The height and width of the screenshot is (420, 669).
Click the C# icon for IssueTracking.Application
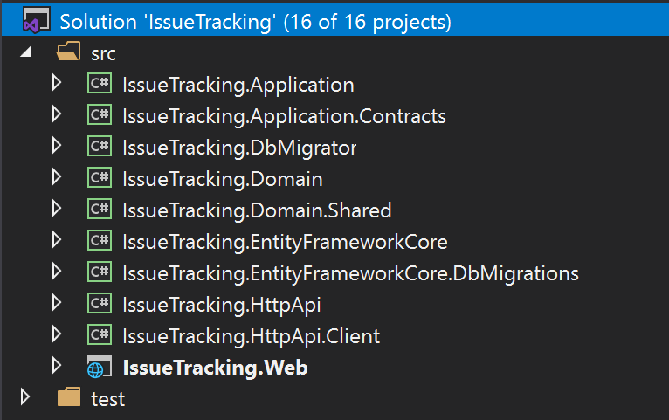pyautogui.click(x=99, y=85)
